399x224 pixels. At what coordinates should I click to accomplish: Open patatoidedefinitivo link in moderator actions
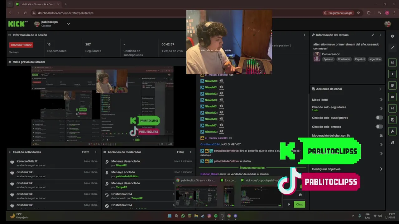tap(127, 176)
